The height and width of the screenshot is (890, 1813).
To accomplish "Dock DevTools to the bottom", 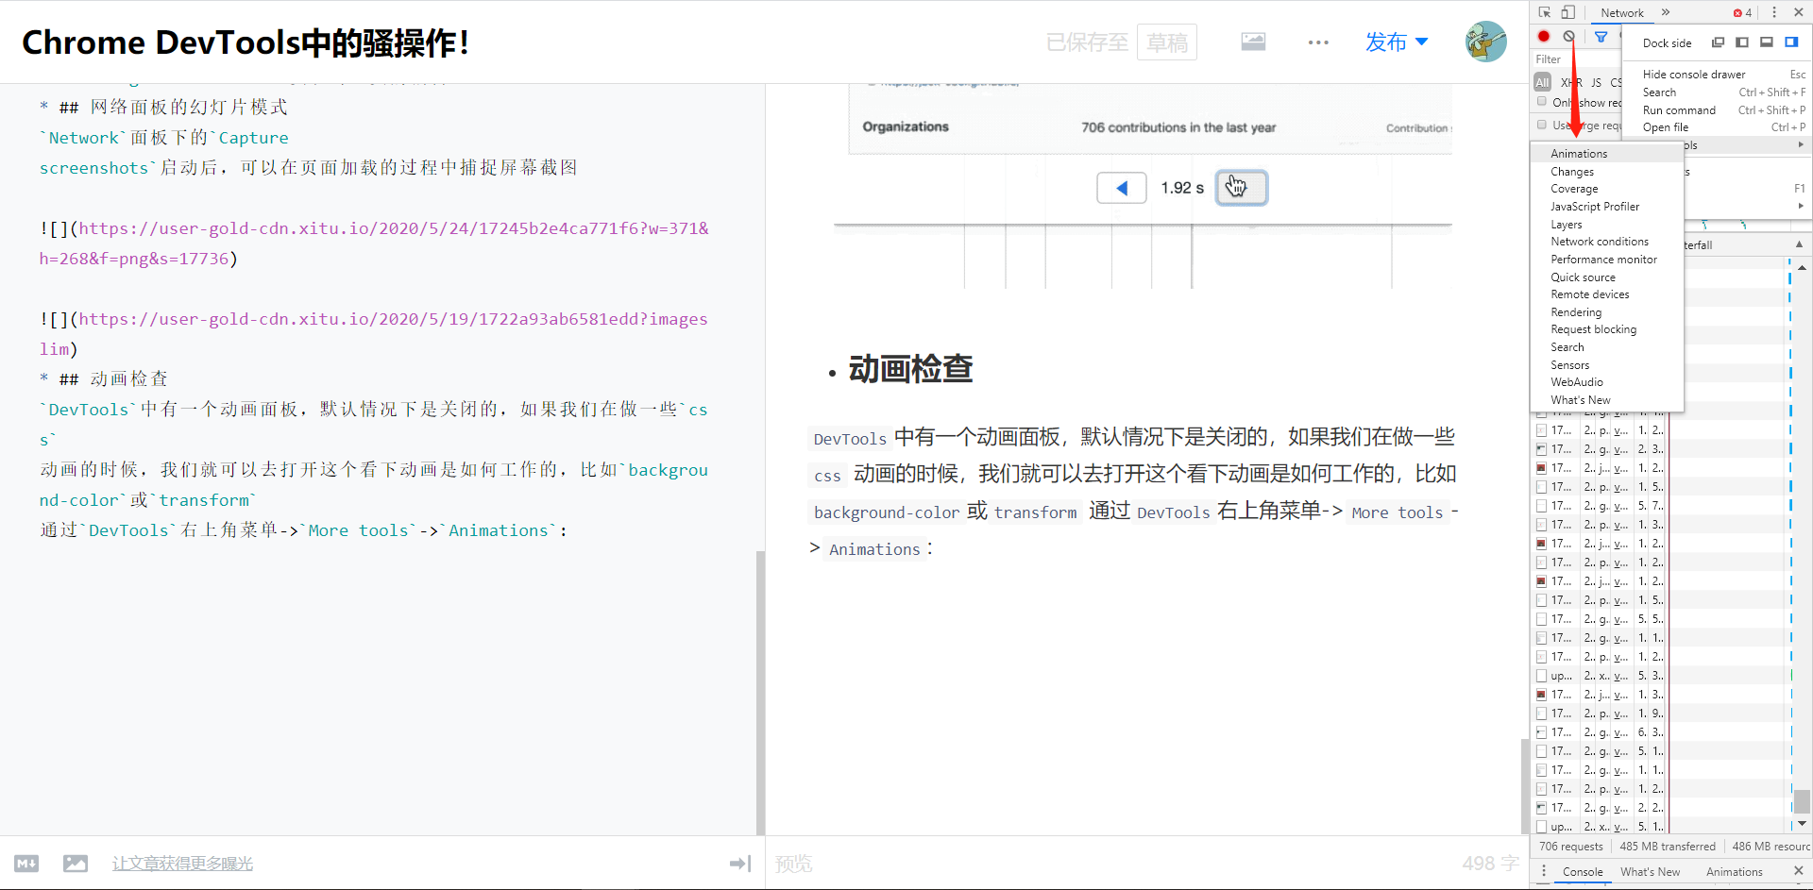I will (1767, 42).
